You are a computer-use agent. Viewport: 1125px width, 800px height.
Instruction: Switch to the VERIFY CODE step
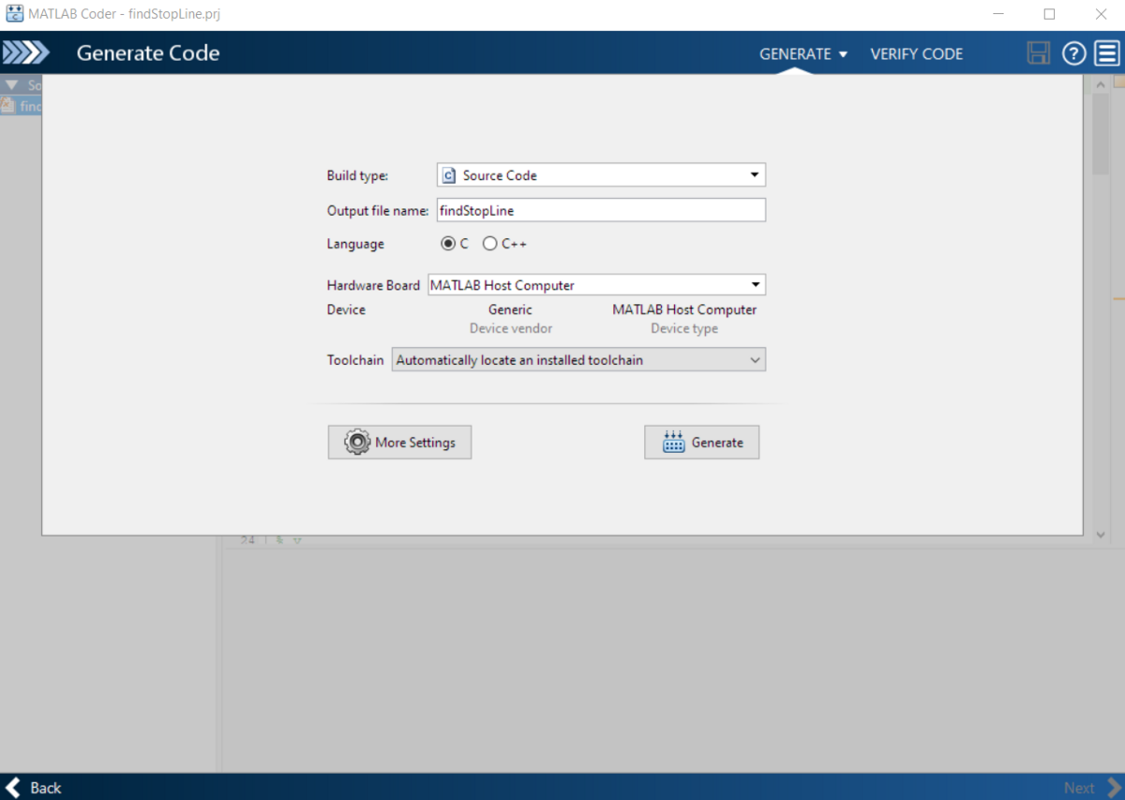(x=916, y=54)
